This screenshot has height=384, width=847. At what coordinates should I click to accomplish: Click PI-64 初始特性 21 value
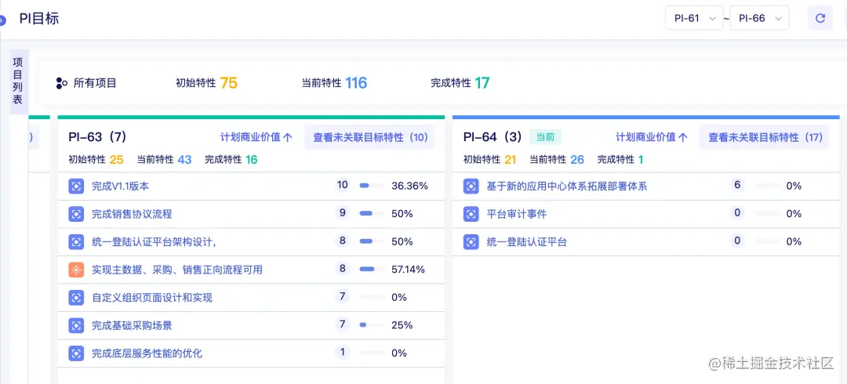click(x=511, y=159)
